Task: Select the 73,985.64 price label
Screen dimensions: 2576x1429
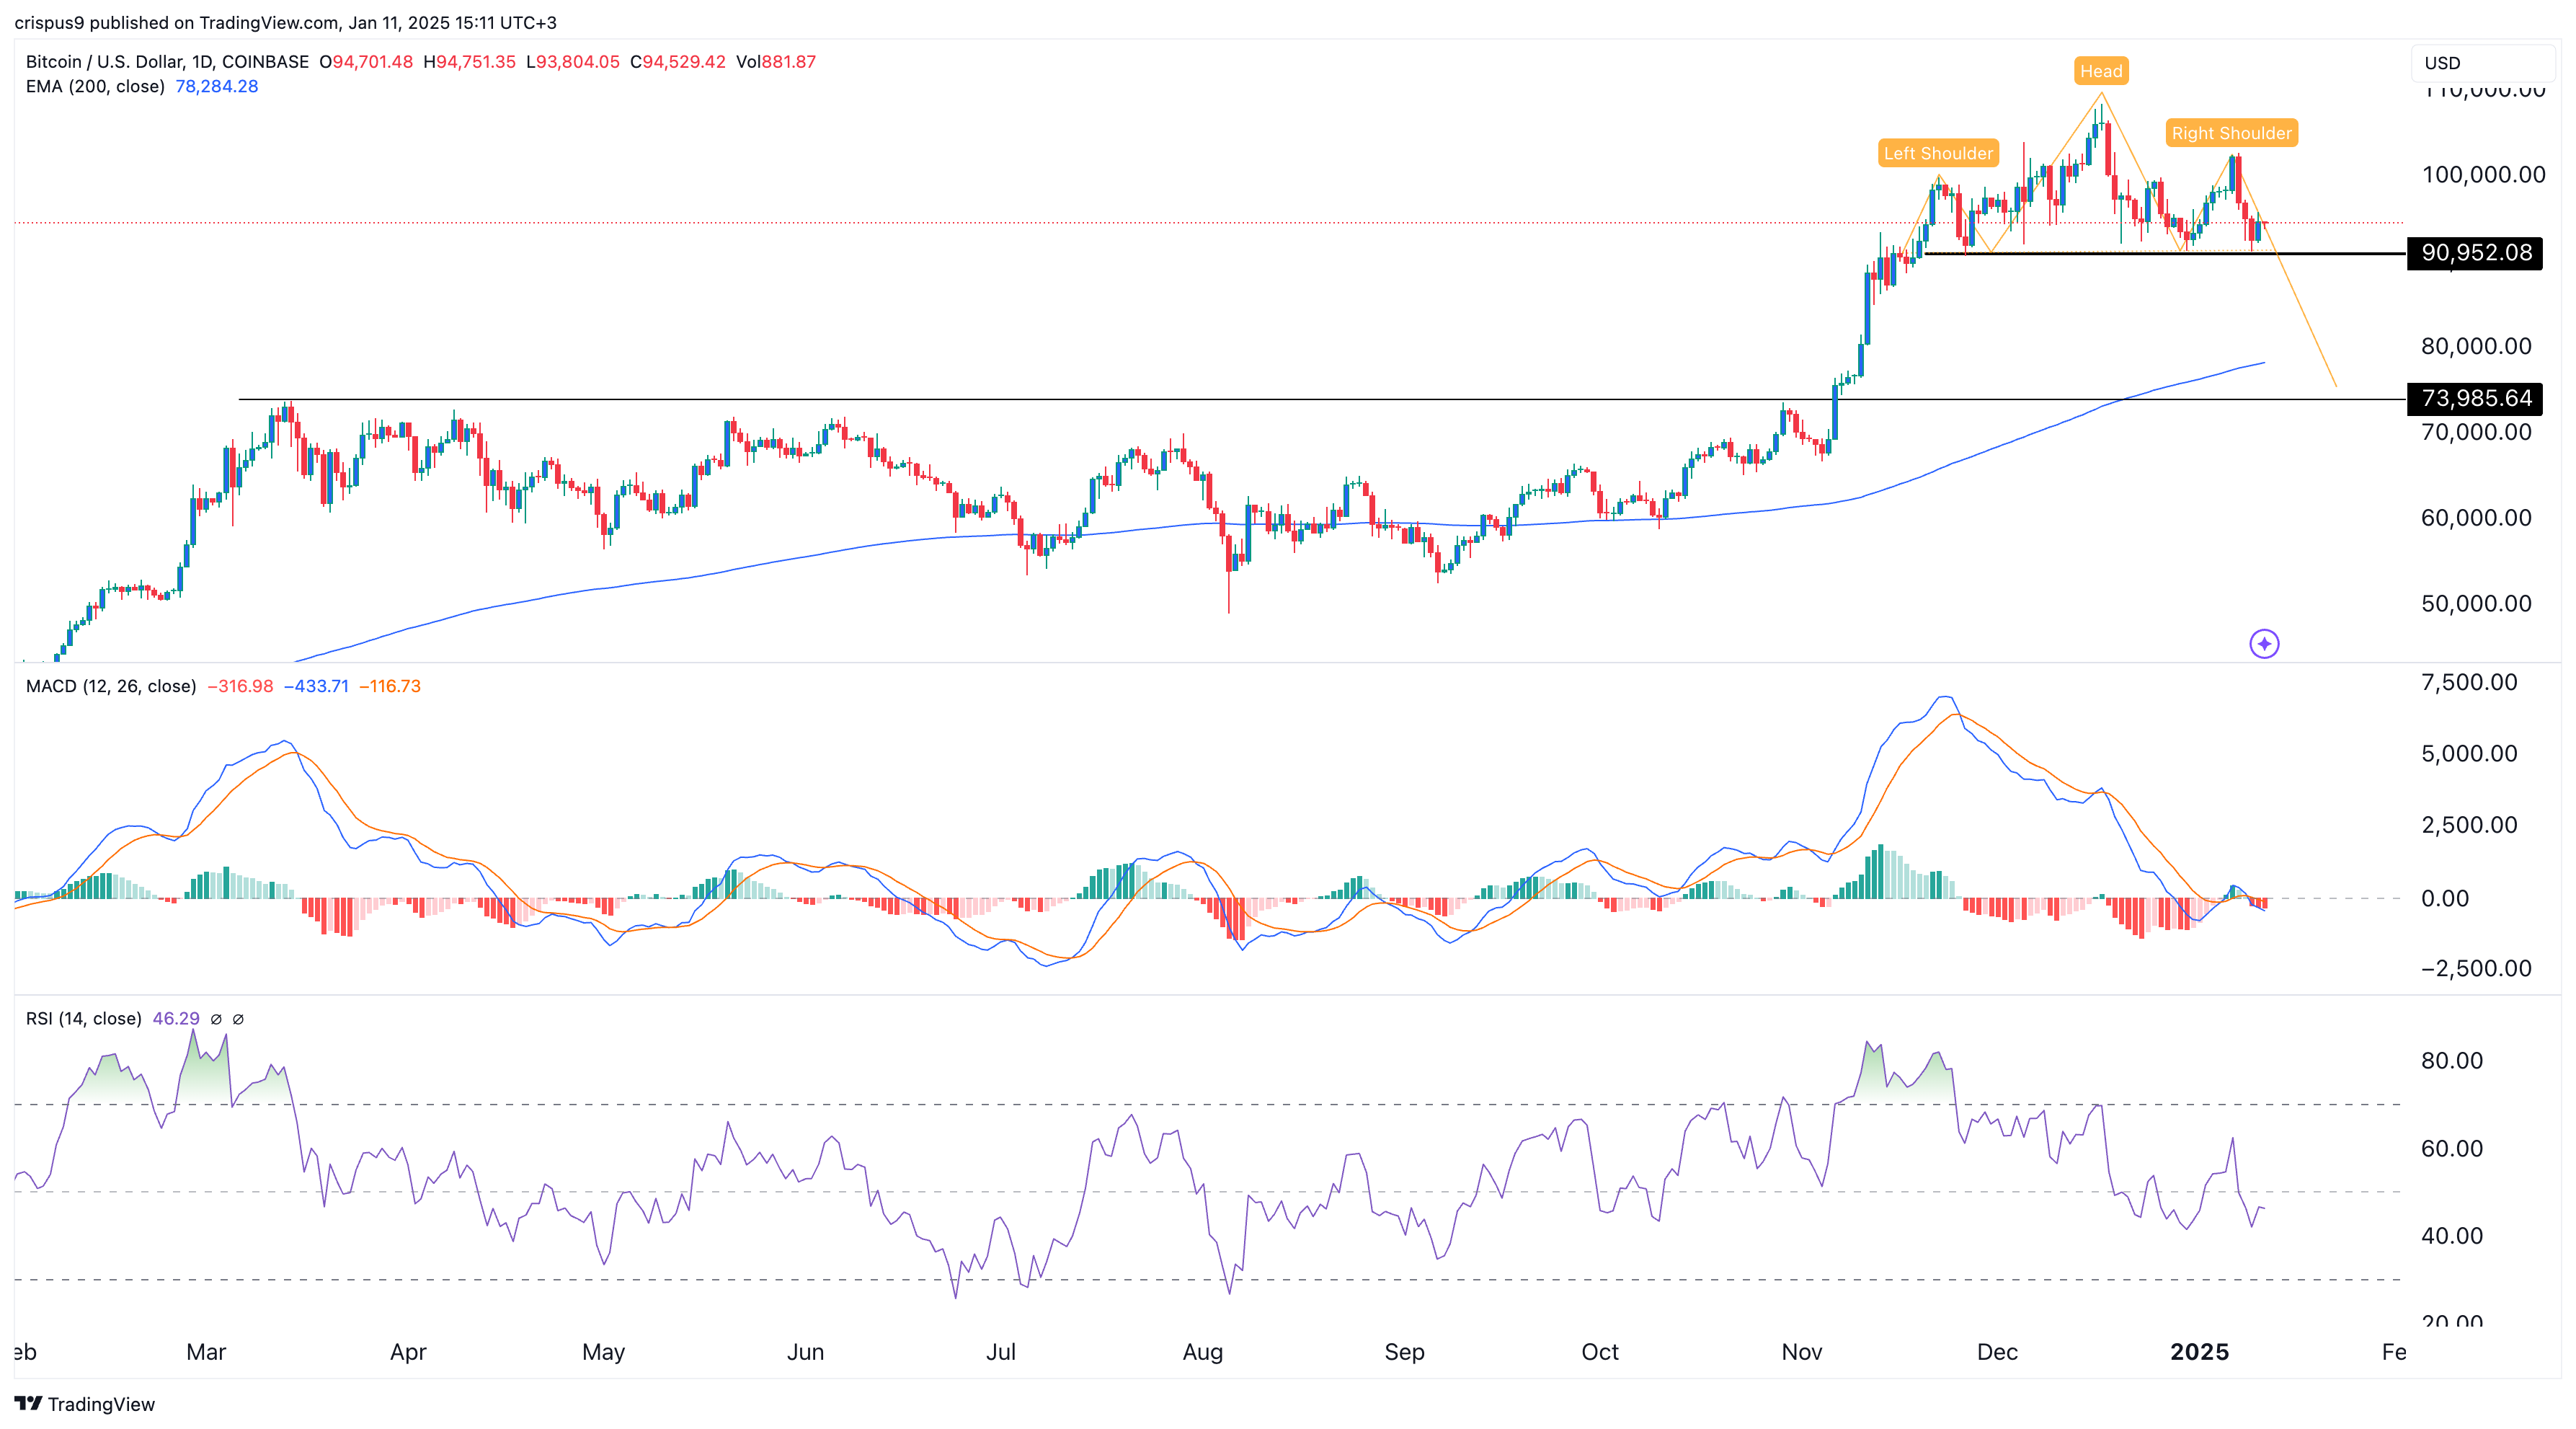Action: point(2474,398)
